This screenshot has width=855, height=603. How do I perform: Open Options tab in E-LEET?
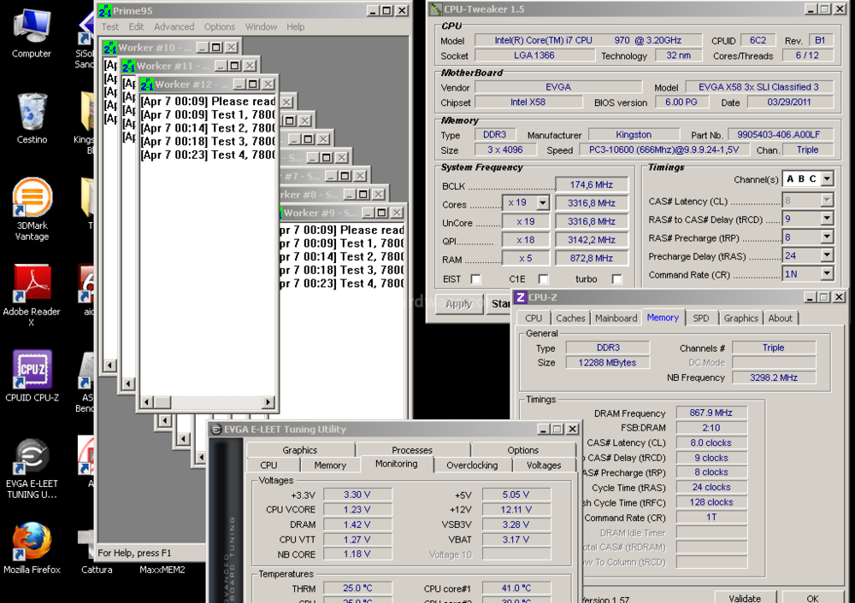pyautogui.click(x=523, y=450)
